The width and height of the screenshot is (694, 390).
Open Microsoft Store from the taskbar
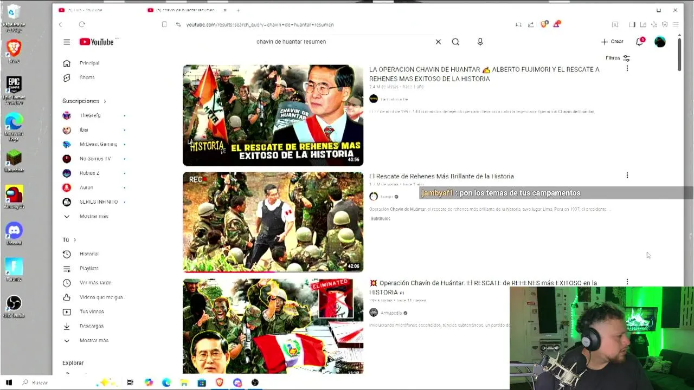pos(202,382)
